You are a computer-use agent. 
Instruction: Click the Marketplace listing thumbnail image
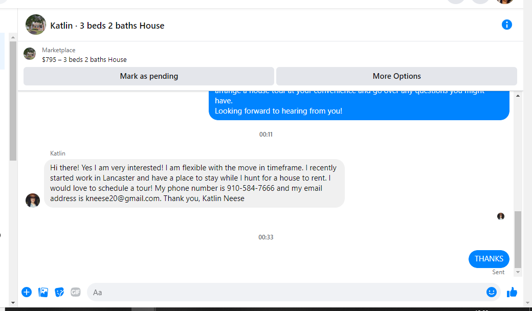[30, 54]
